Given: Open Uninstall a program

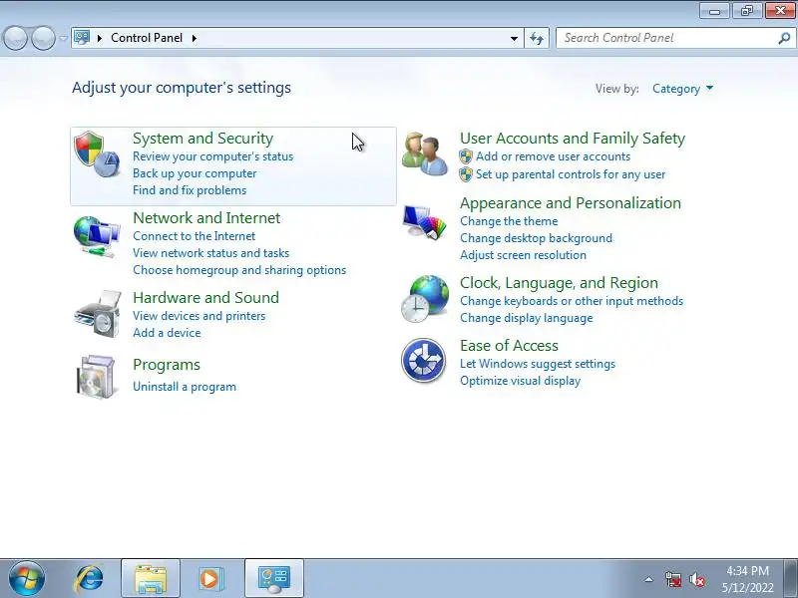Looking at the screenshot, I should pos(185,387).
